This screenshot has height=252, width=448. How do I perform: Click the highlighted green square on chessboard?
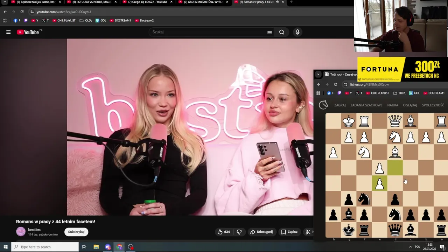click(x=395, y=167)
